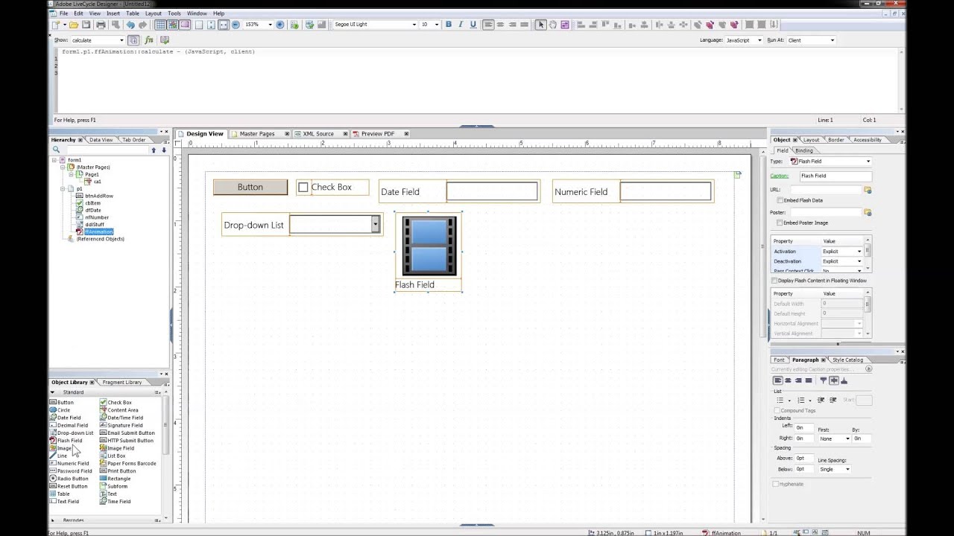Save the form using the disk icon
This screenshot has width=954, height=536.
[x=86, y=25]
